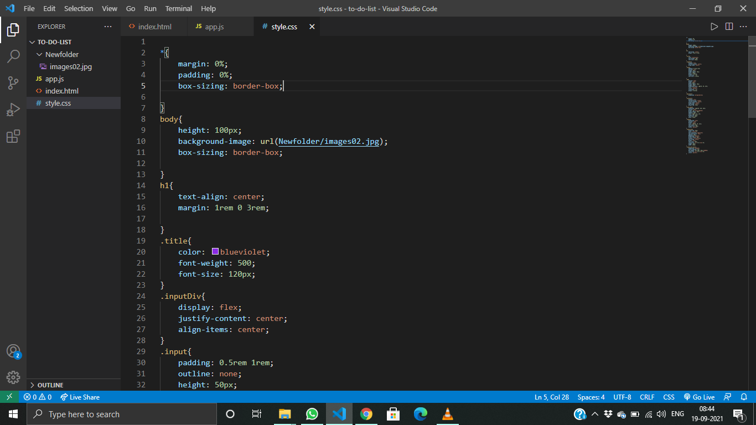The height and width of the screenshot is (425, 756).
Task: Open the Accounts menu icon
Action: (x=13, y=351)
